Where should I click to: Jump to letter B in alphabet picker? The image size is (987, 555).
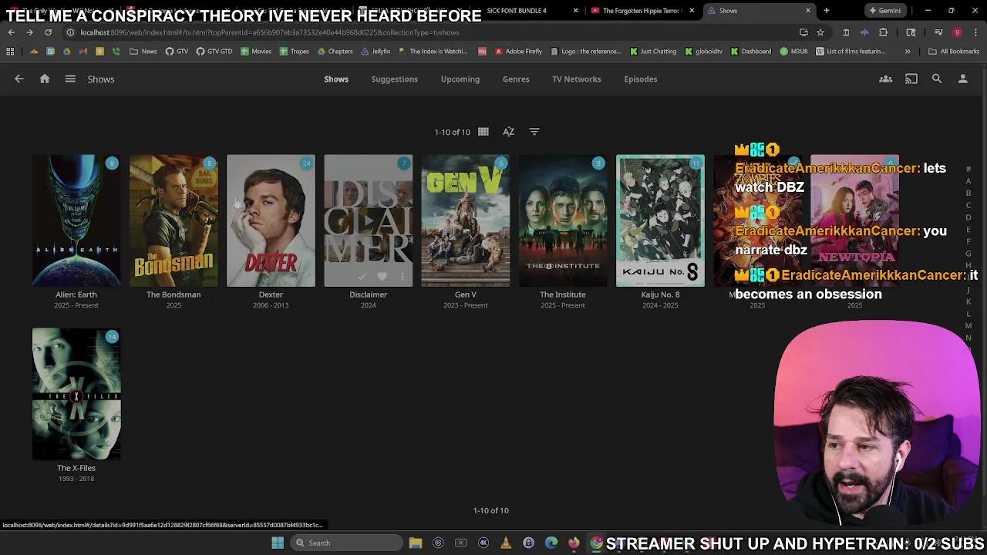[x=968, y=193]
